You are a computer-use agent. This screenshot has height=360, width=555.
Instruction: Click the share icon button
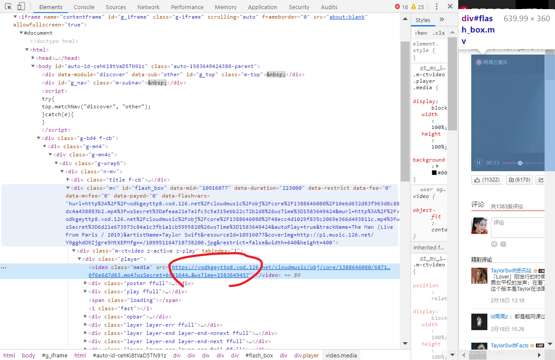(x=541, y=180)
